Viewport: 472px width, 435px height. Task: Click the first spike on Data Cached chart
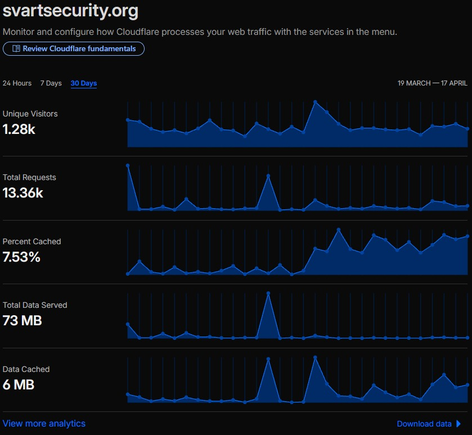coord(268,357)
